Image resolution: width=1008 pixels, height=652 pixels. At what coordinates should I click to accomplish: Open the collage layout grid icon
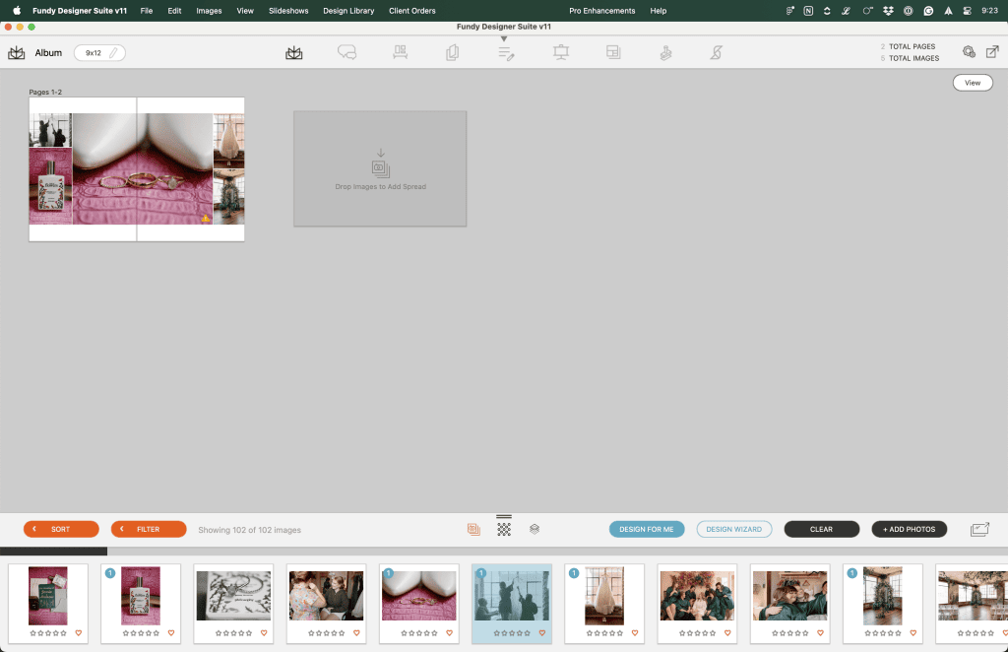pos(613,53)
